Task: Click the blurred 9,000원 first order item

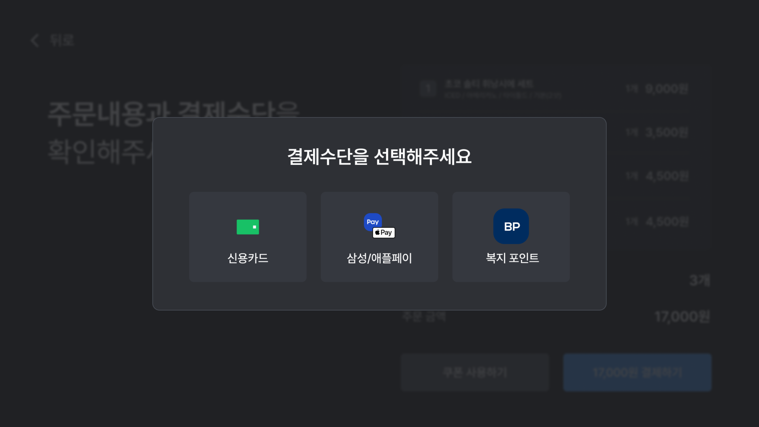Action: coord(667,89)
